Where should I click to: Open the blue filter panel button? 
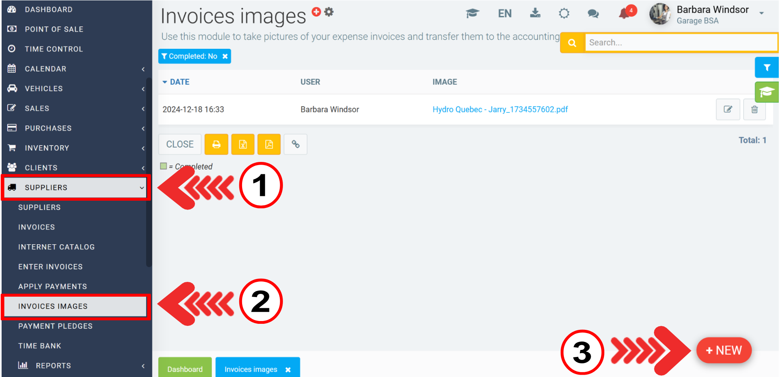(x=766, y=68)
